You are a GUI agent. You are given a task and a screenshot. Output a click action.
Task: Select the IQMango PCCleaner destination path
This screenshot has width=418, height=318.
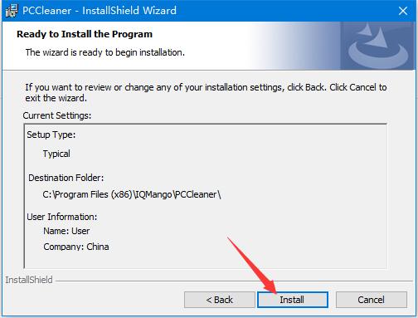pos(132,194)
